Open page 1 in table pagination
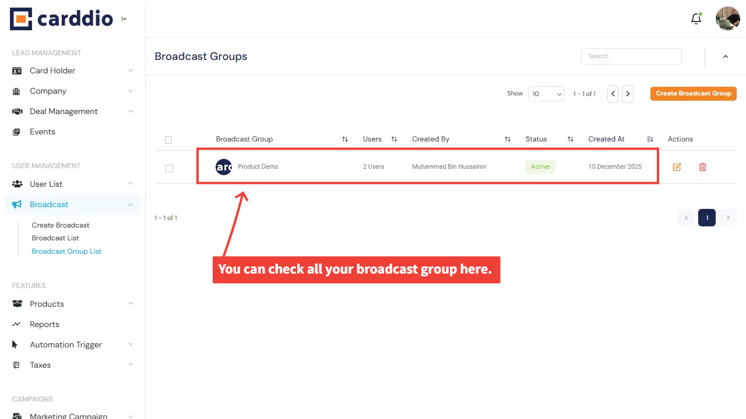Screen dimensions: 746x419 coord(706,217)
